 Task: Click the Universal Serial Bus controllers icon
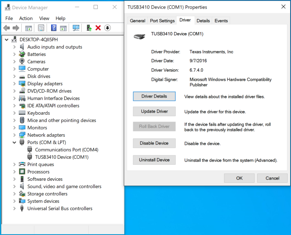(x=22, y=208)
